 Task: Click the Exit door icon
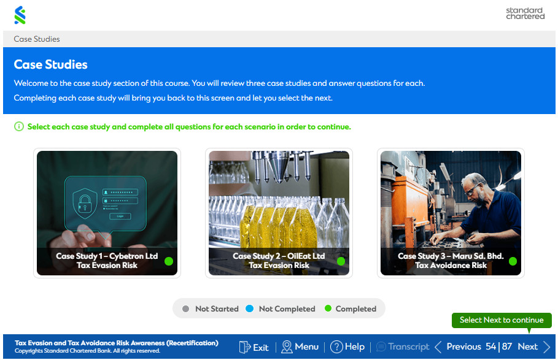click(x=244, y=347)
